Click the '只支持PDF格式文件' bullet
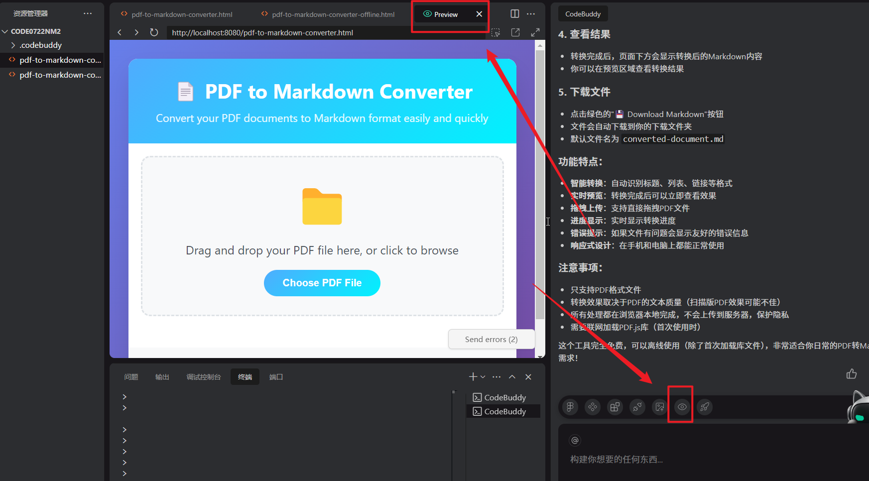Image resolution: width=869 pixels, height=481 pixels. pos(606,290)
